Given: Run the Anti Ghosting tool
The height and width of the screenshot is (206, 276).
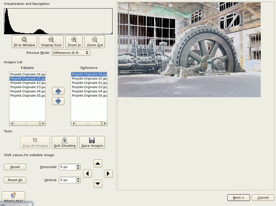Looking at the screenshot, I should [64, 142].
